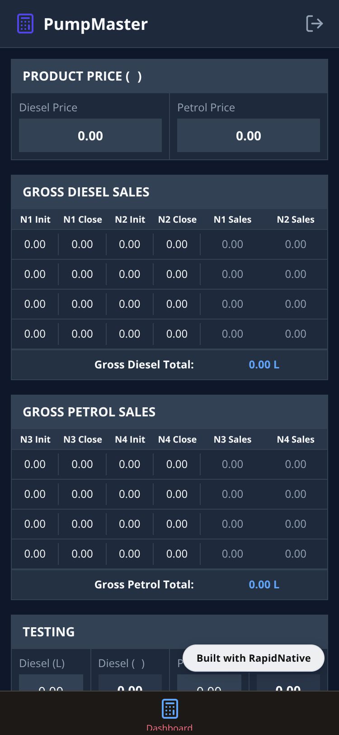Click first row N3 Init petrol field
This screenshot has height=735, width=339.
[x=35, y=464]
